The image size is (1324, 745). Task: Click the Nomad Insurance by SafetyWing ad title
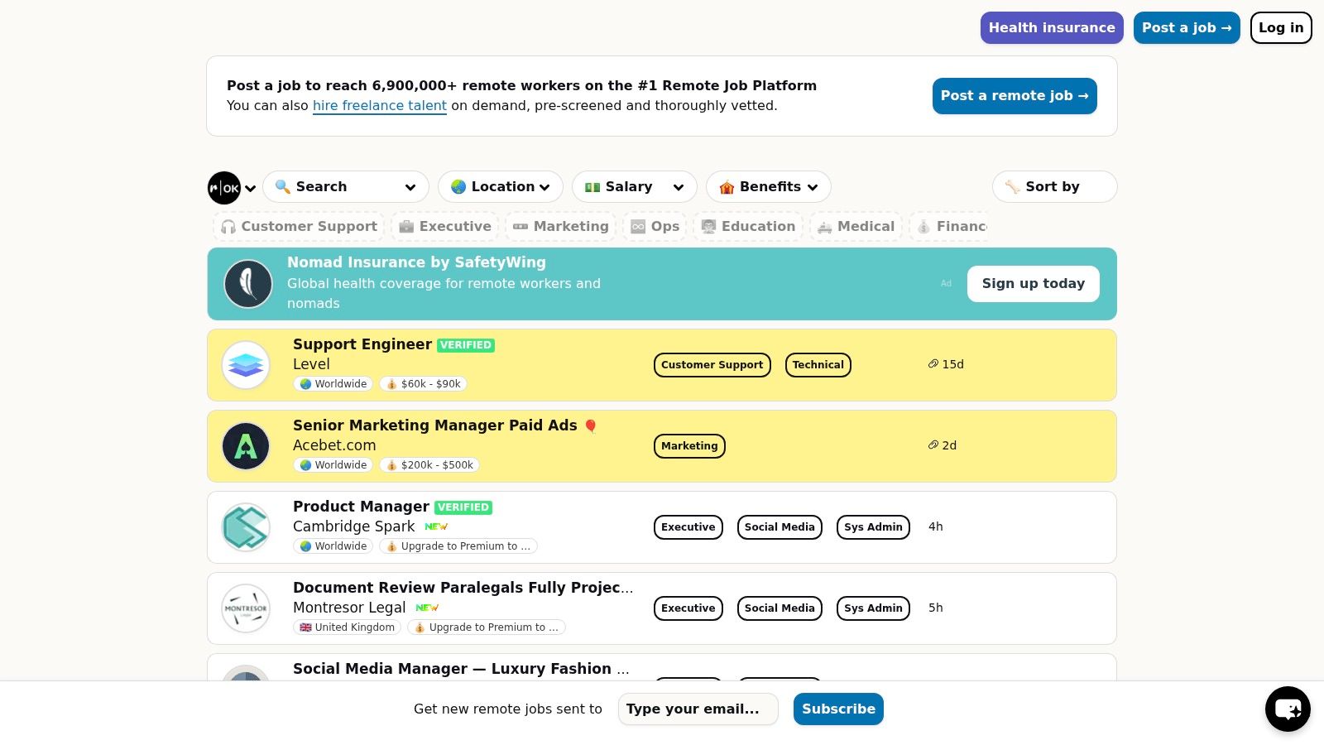pyautogui.click(x=416, y=262)
